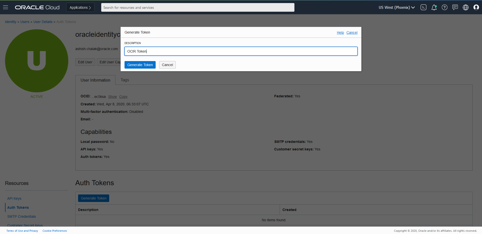Click the Oracle copyright notice text

tap(435, 231)
